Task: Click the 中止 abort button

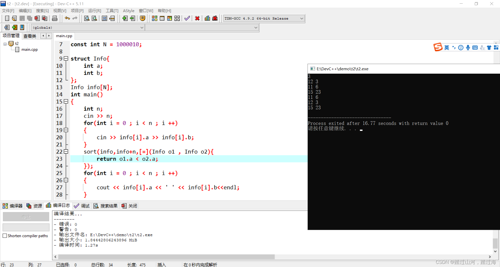Action: pyautogui.click(x=26, y=217)
